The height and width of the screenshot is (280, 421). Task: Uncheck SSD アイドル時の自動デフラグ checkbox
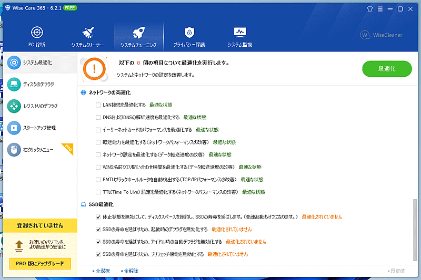point(98,242)
